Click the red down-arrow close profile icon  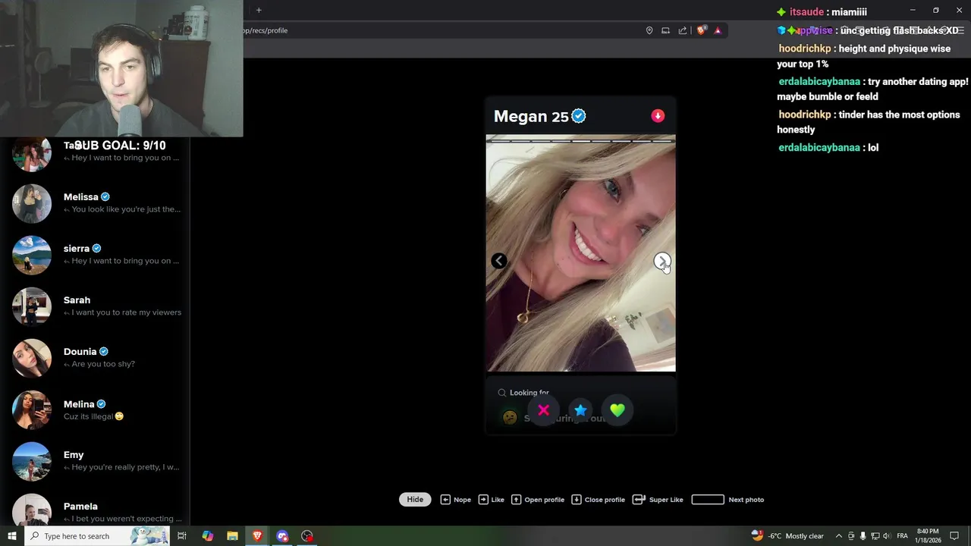coord(658,116)
